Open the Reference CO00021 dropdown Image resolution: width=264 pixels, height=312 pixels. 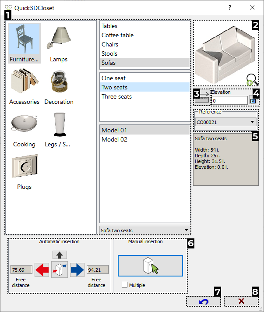tap(226, 122)
